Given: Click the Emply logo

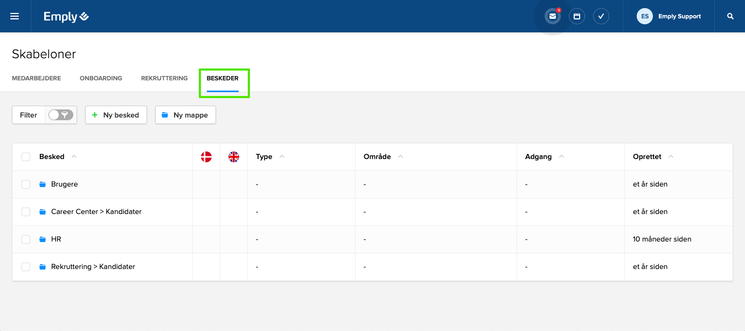Looking at the screenshot, I should tap(66, 17).
